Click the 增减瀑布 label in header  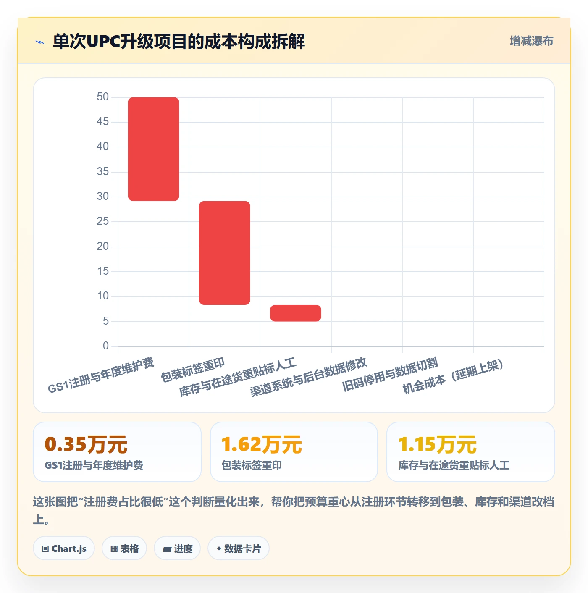pyautogui.click(x=531, y=41)
